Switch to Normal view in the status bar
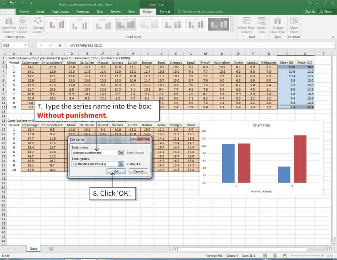Image resolution: width=337 pixels, height=260 pixels. tap(265, 255)
